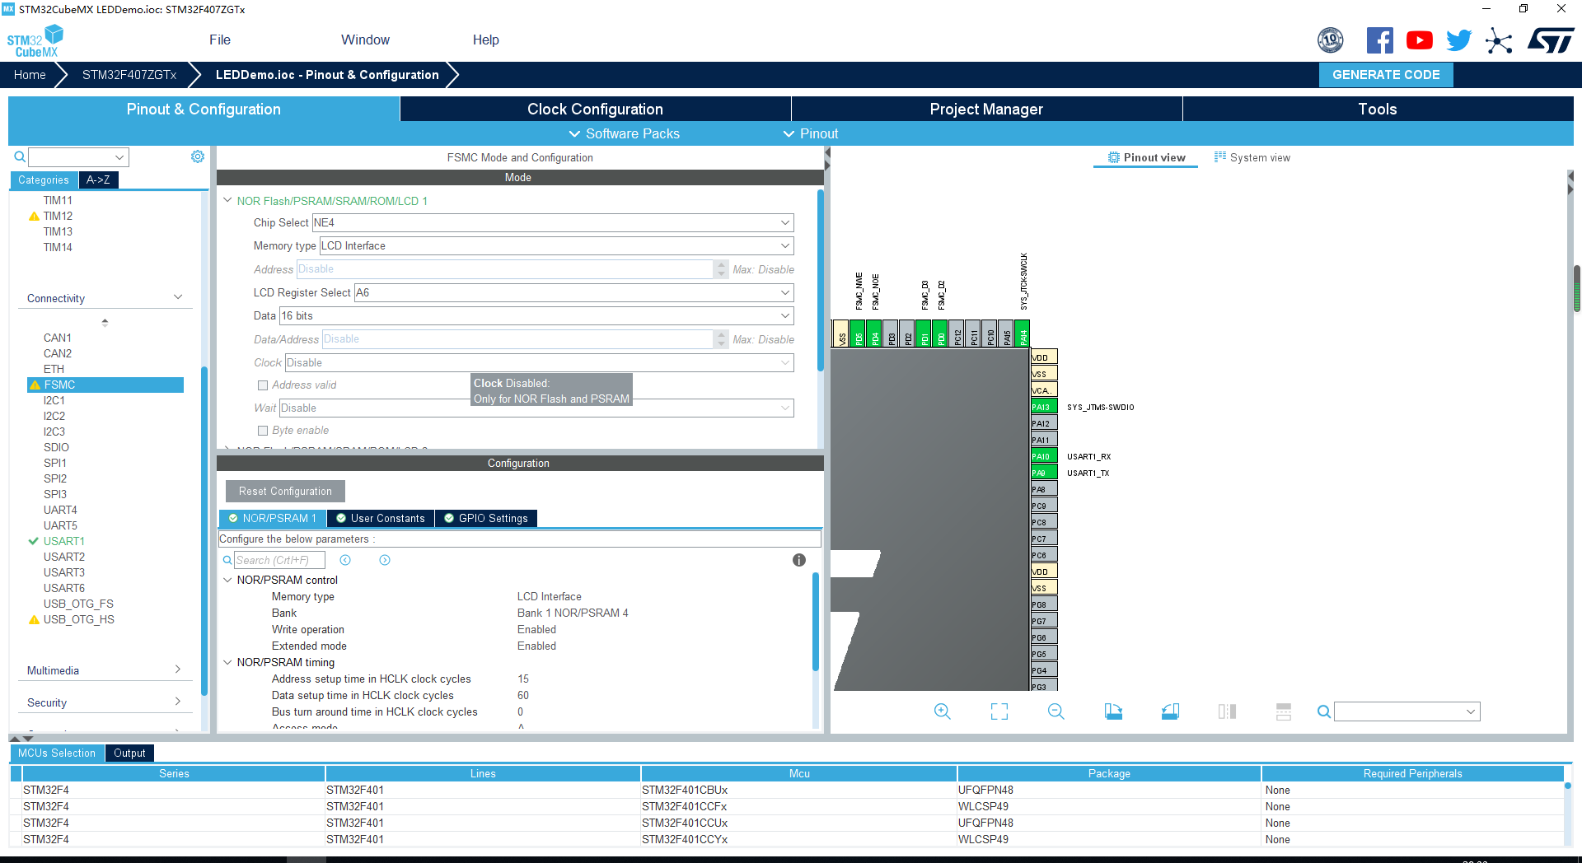Open the Software Packs dropdown menu
1582x863 pixels.
[625, 133]
